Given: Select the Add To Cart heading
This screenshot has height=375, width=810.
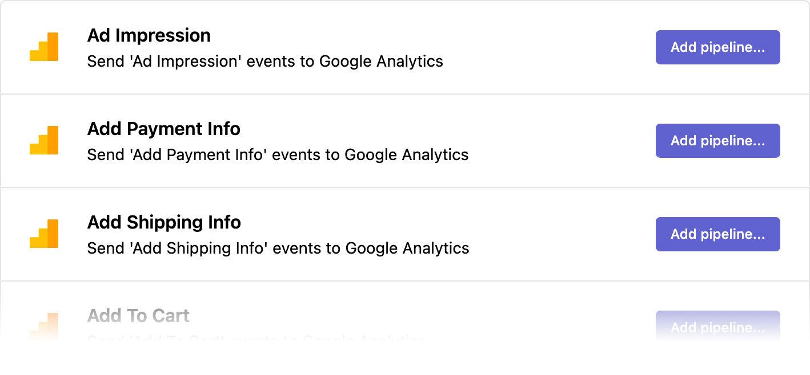Looking at the screenshot, I should point(138,316).
